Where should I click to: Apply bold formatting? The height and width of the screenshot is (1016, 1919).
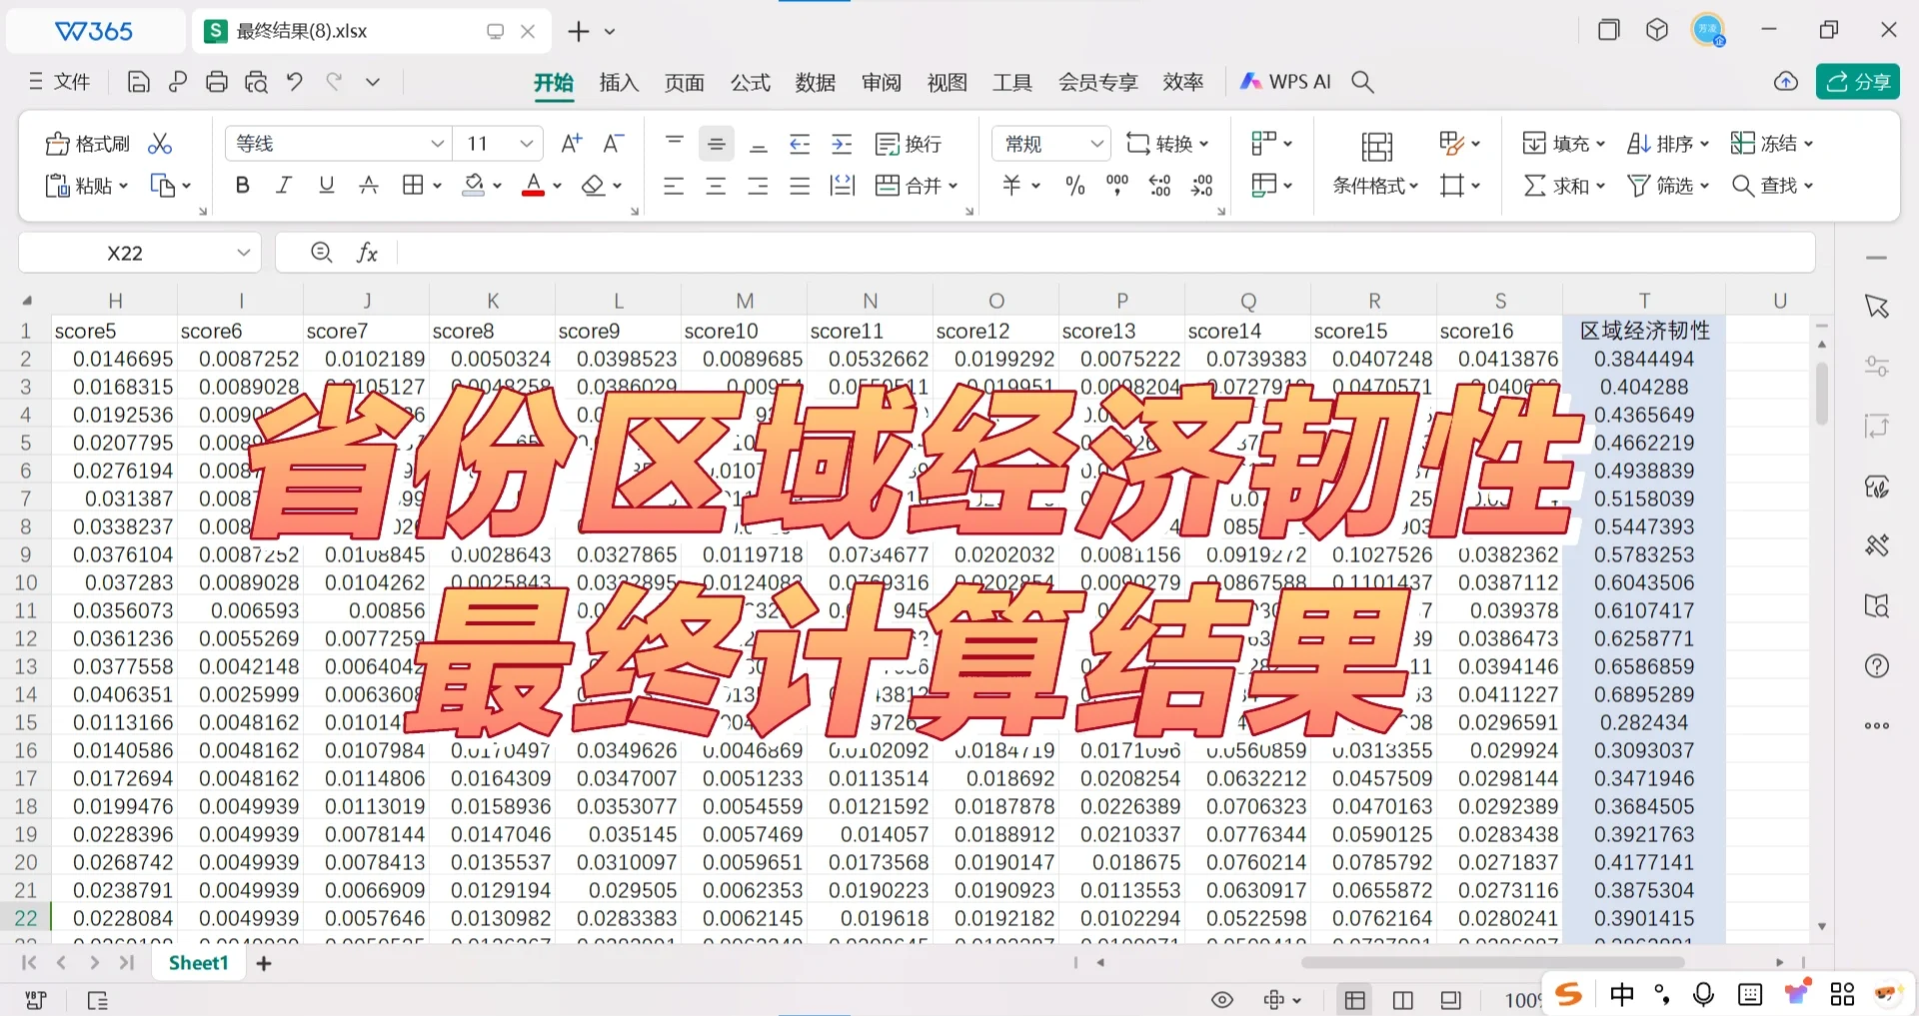point(241,185)
